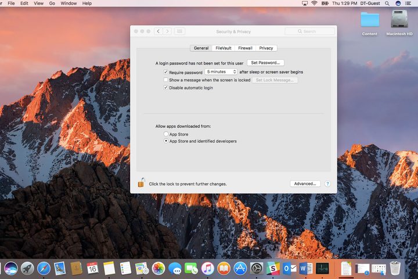Open the DT-Guest user menu
The height and width of the screenshot is (279, 418).
coord(370,3)
